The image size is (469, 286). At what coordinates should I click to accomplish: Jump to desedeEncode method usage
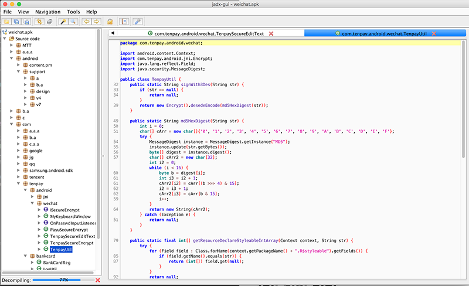205,105
